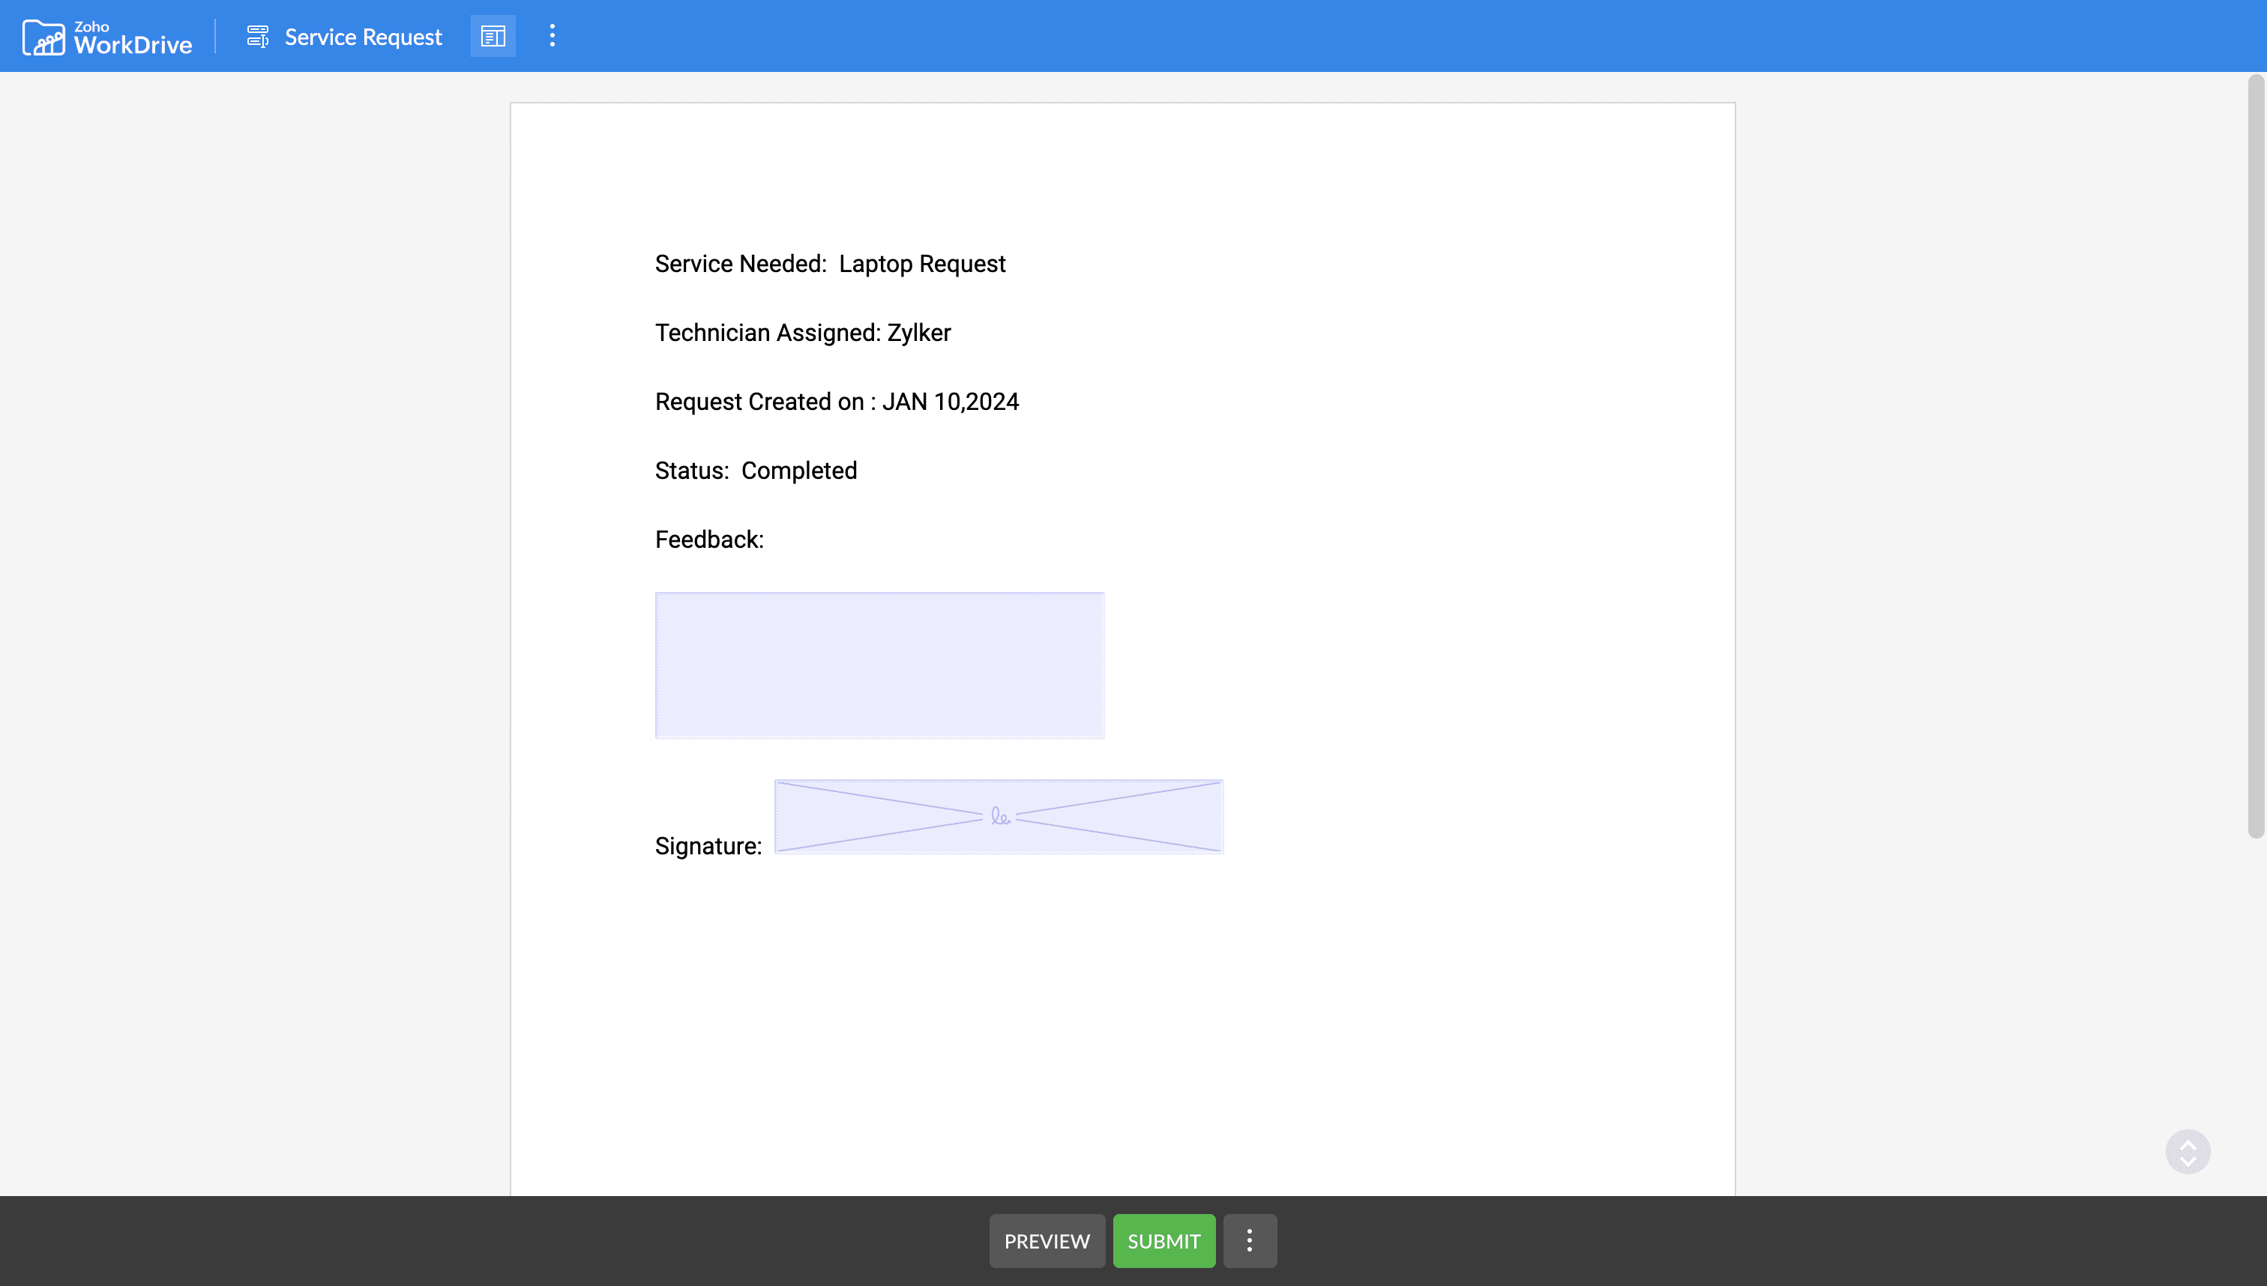Click the Service Request title text

(x=363, y=37)
